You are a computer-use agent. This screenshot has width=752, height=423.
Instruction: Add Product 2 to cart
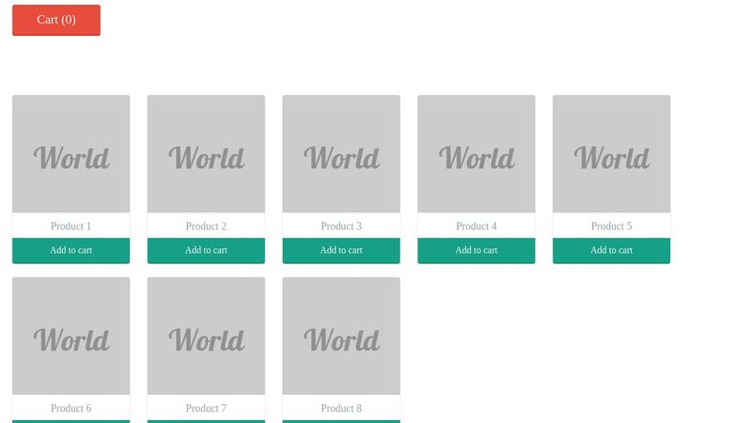click(x=206, y=250)
